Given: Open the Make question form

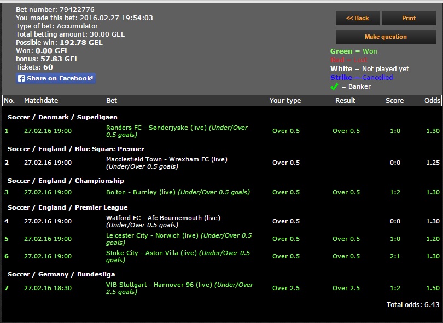Looking at the screenshot, I should tap(386, 37).
